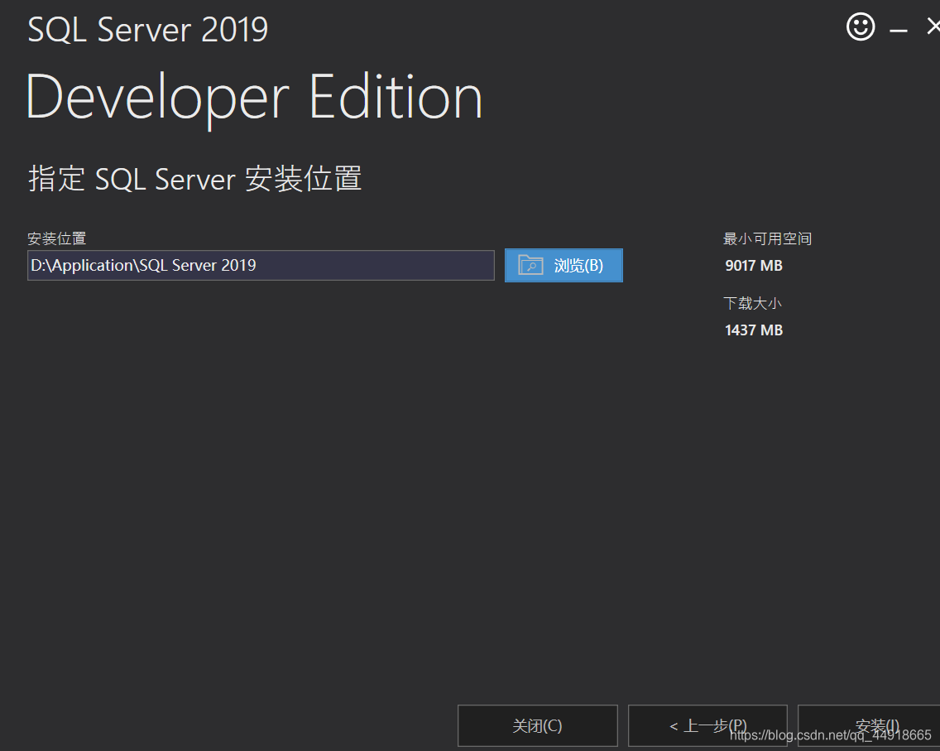The width and height of the screenshot is (940, 751).
Task: Click the SQL Server 2019 title text
Action: coord(147,30)
